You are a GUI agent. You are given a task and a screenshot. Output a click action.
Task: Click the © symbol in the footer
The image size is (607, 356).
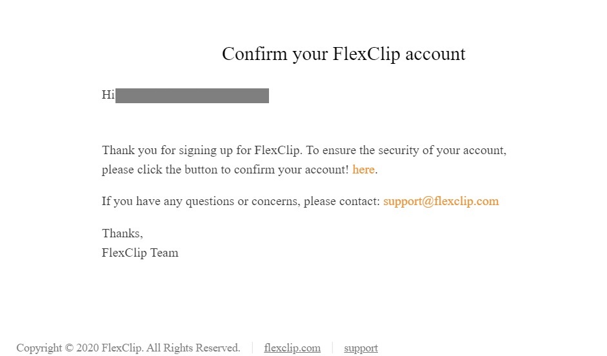[69, 348]
